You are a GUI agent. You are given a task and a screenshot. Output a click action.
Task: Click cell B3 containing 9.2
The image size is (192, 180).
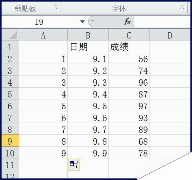click(x=88, y=70)
